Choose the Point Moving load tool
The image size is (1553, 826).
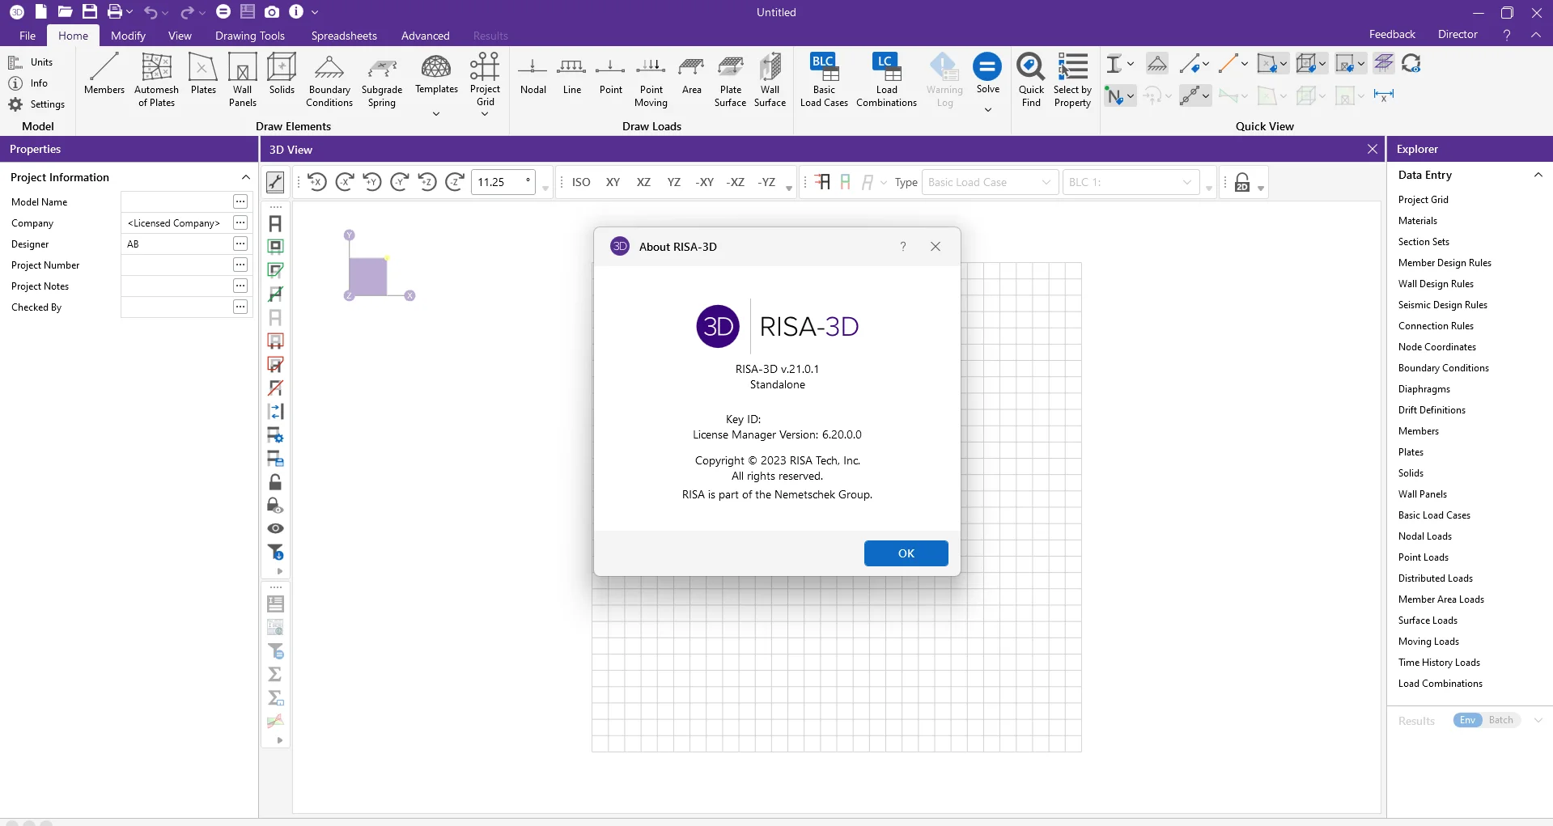click(651, 80)
